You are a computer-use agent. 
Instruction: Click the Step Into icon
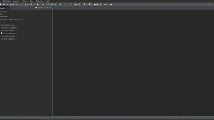pyautogui.click(x=22, y=4)
